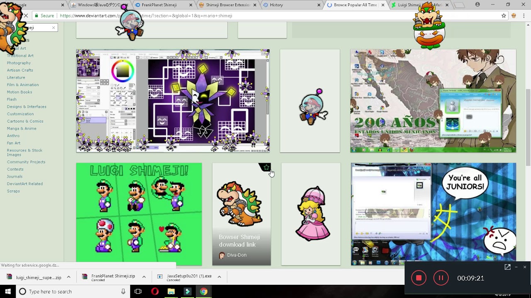Open the Scraps category
This screenshot has height=298, width=531.
coord(13,191)
